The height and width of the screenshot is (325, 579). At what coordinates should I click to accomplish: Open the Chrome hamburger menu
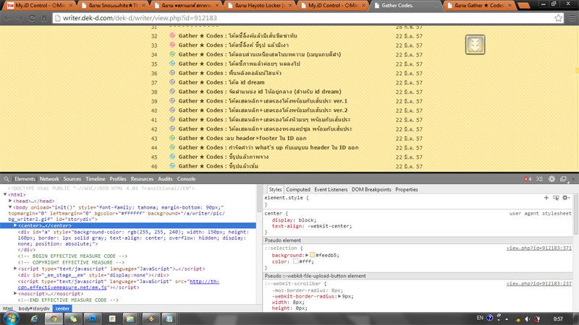point(572,18)
